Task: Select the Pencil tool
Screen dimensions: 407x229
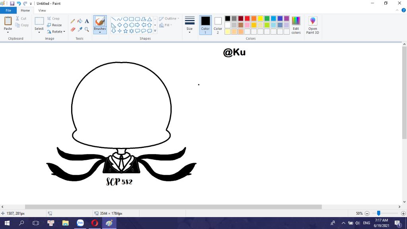Action: pos(73,21)
